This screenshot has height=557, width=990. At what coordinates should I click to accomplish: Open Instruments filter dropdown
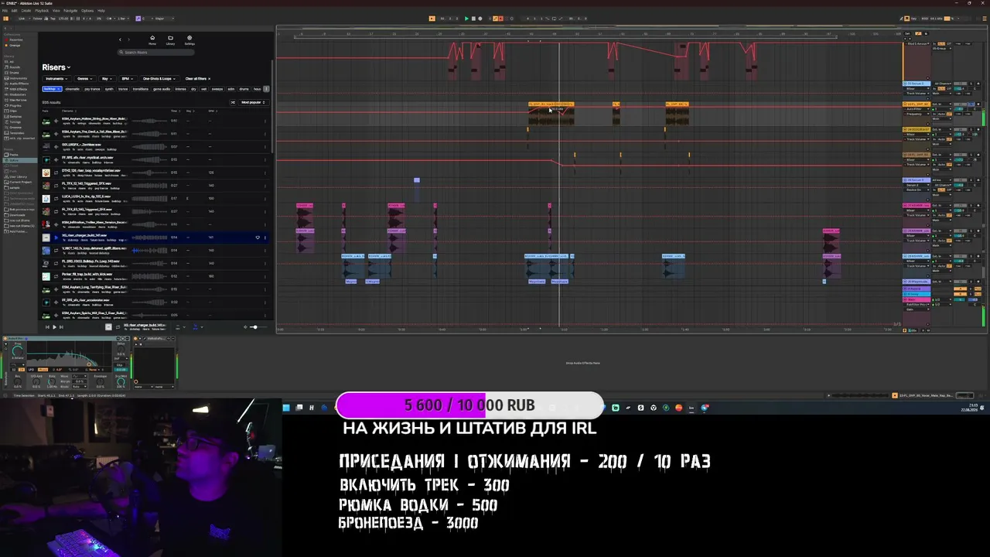56,79
